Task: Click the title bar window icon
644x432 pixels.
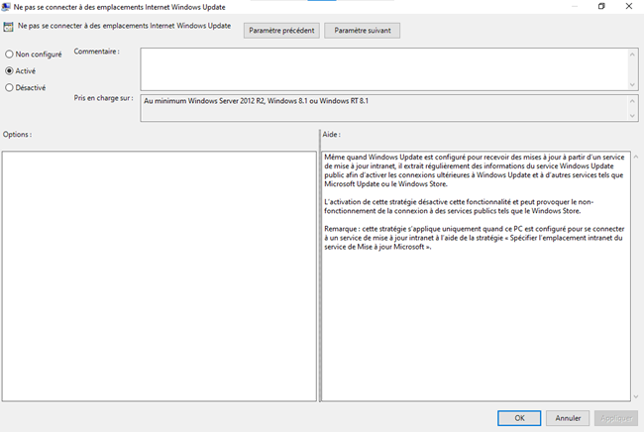Action: click(6, 7)
